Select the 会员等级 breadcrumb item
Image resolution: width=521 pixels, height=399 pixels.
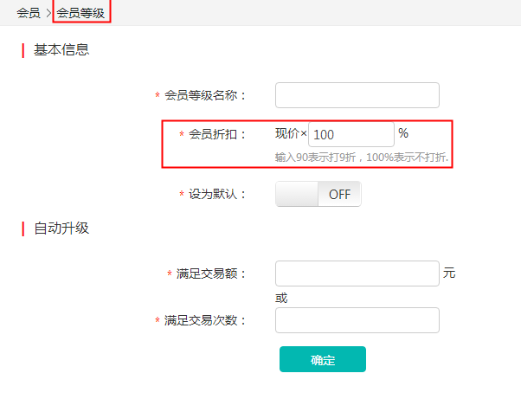[80, 13]
